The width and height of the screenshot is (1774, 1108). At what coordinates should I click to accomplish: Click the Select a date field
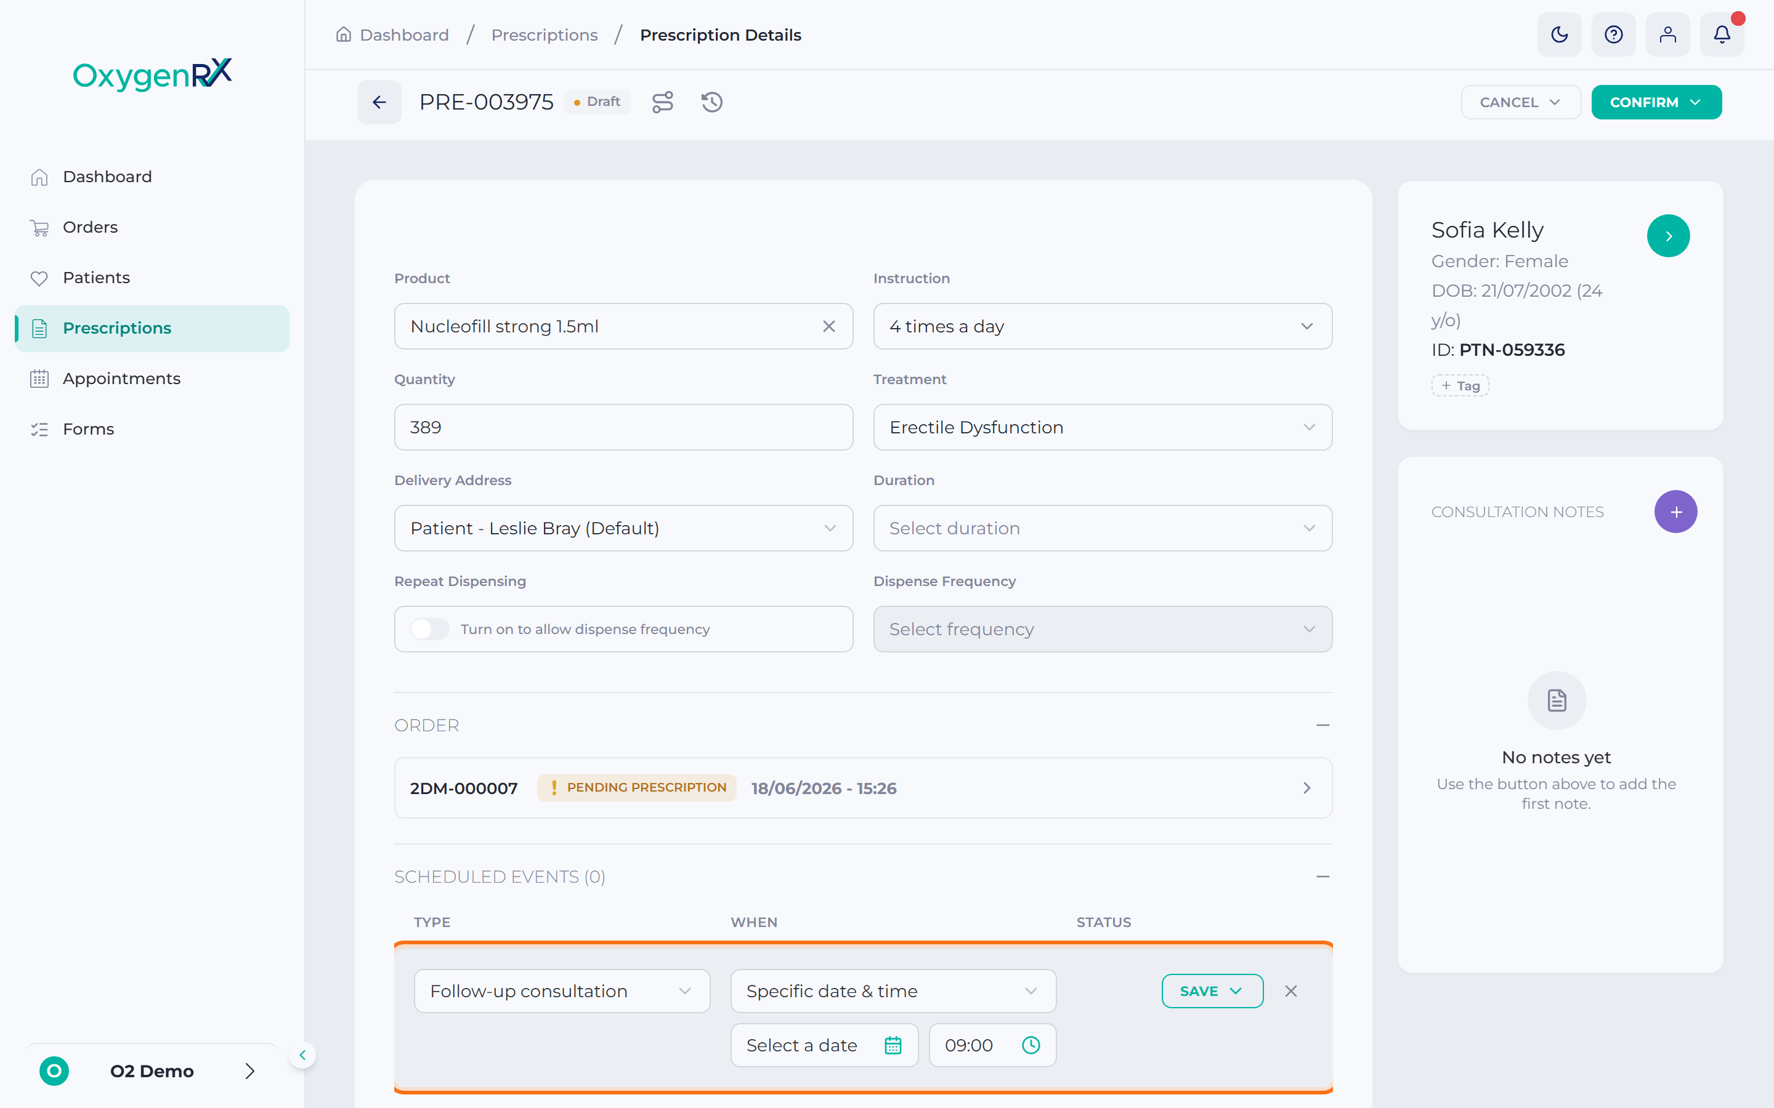[824, 1045]
